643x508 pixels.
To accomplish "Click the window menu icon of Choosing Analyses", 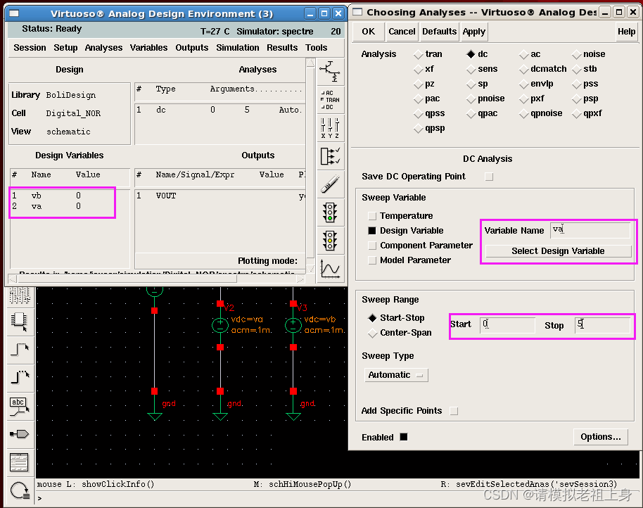I will (357, 12).
